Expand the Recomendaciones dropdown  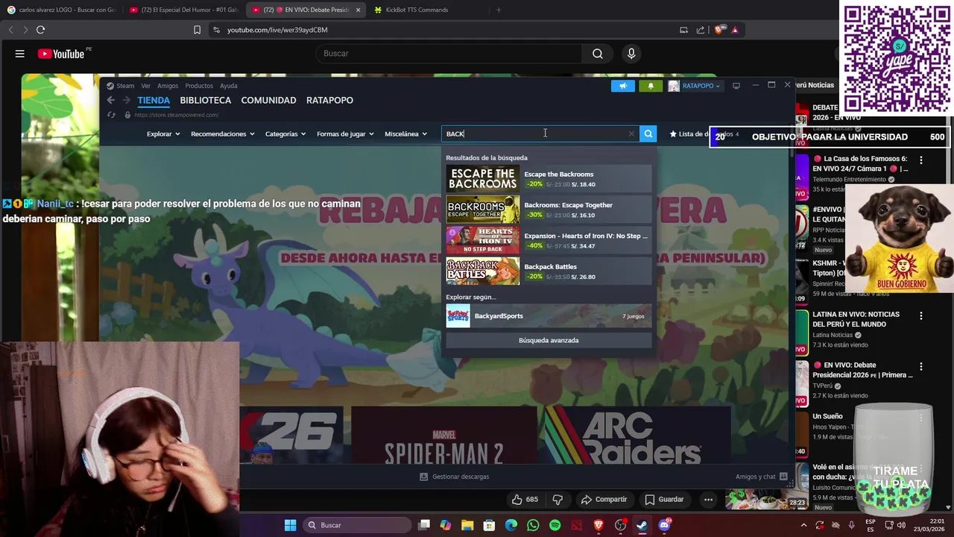pos(223,134)
